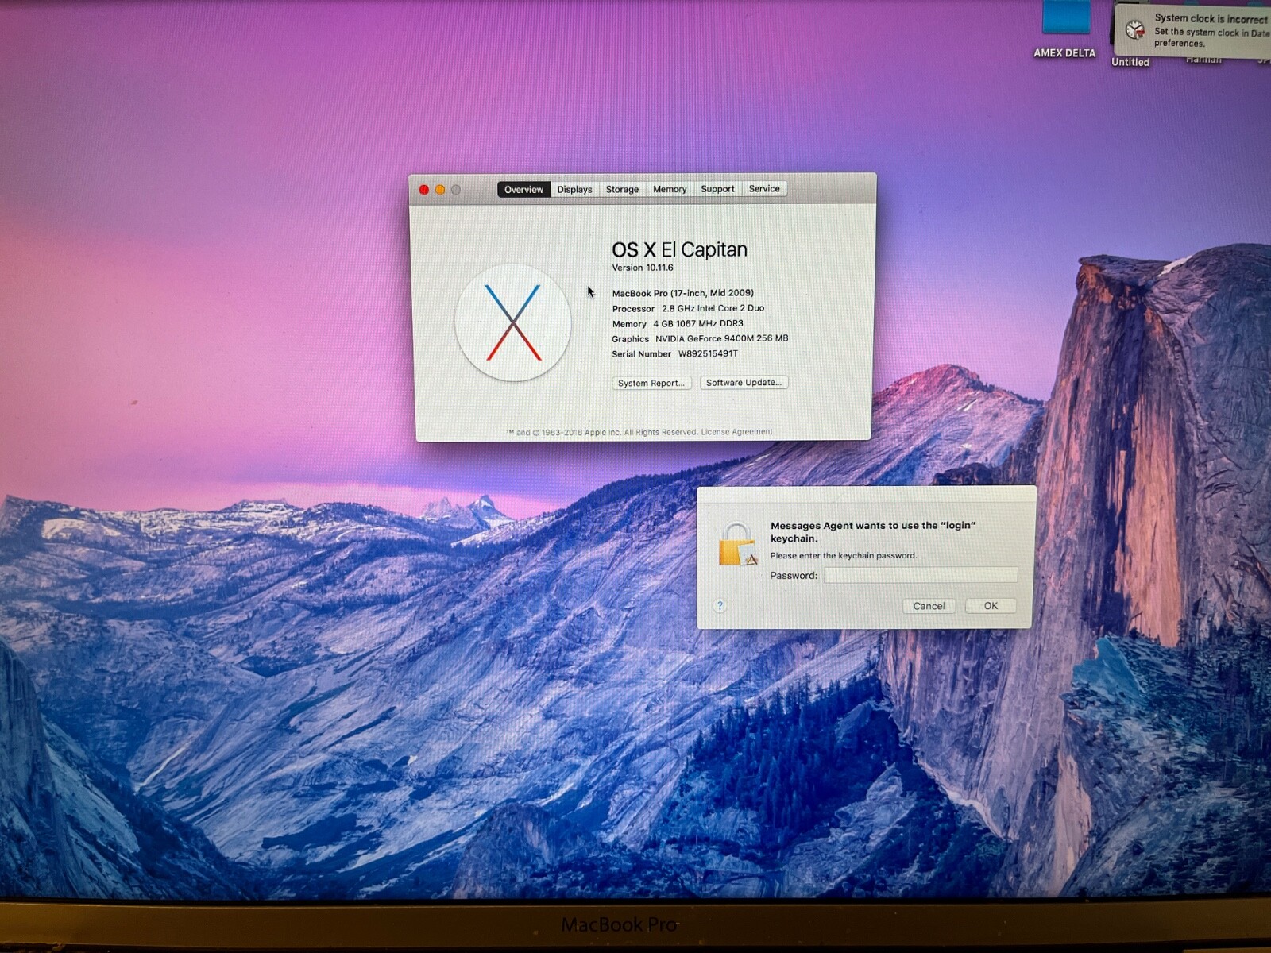Click the System Report button
1271x953 pixels.
click(651, 383)
